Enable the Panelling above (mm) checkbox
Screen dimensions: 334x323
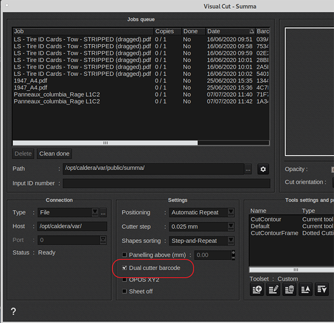click(x=125, y=255)
